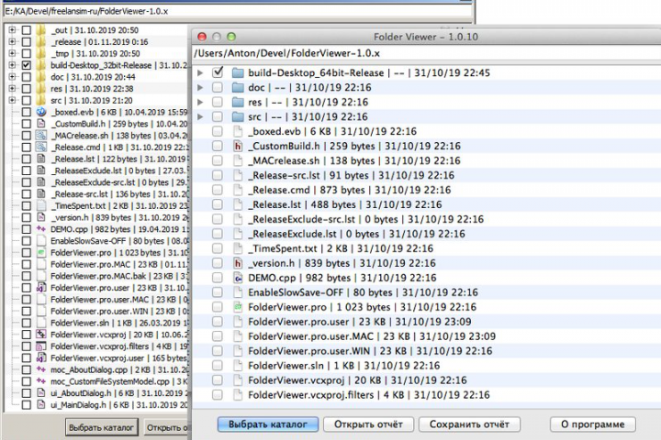
Task: Click the _CustomBuild.h header icon in Mac window
Action: 238,146
